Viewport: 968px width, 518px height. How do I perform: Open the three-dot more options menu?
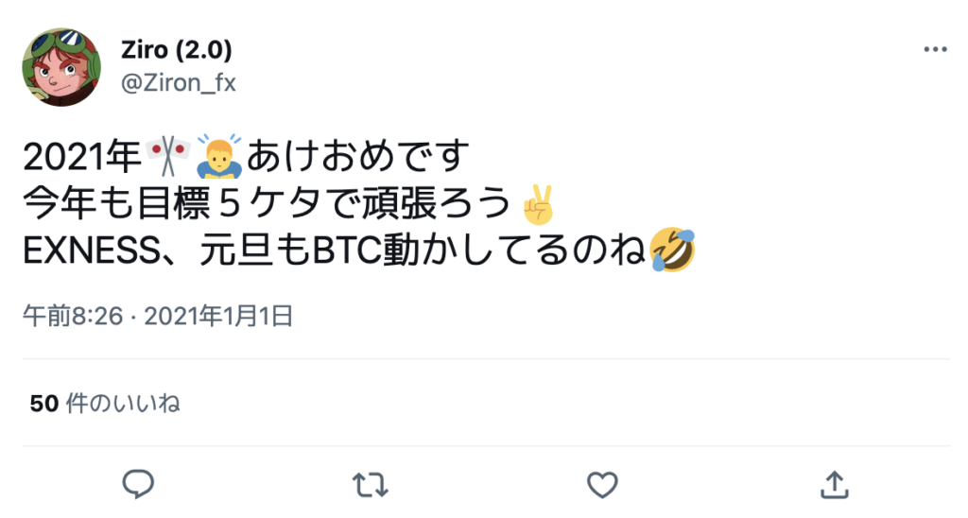coord(935,49)
